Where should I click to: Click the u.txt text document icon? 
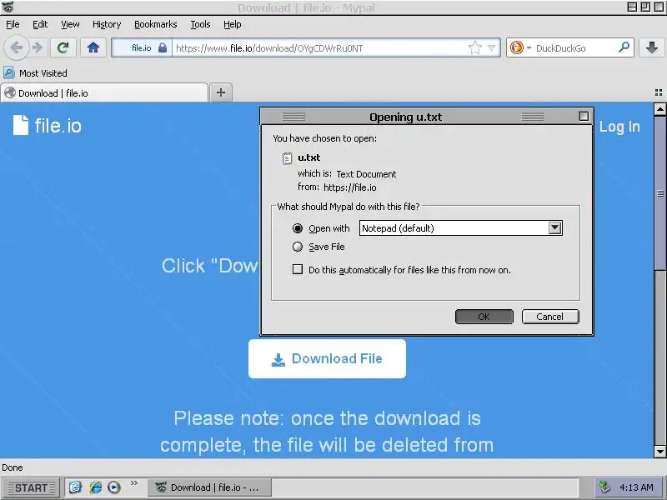[287, 158]
